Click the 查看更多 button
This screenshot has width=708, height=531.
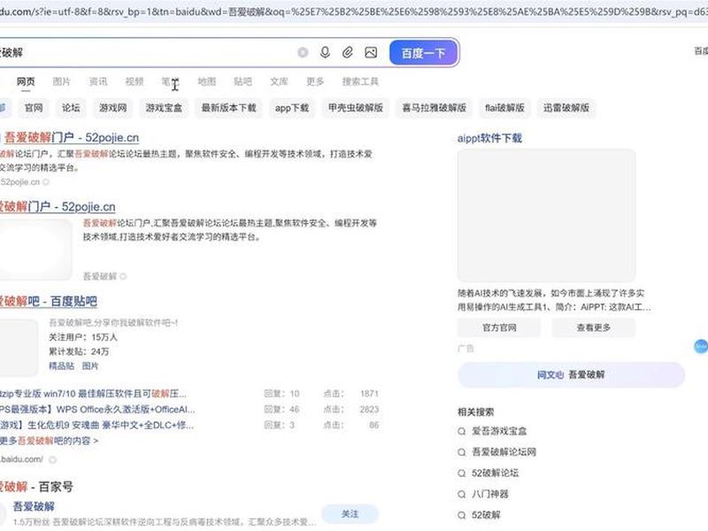[x=594, y=327]
